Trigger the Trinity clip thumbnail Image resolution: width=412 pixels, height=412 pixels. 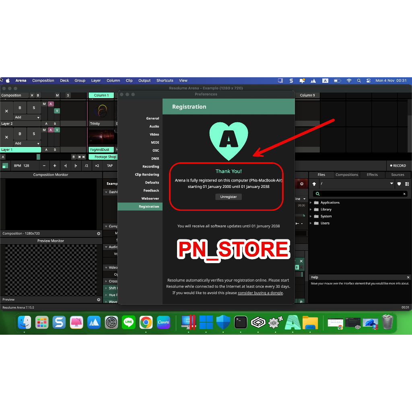click(101, 111)
